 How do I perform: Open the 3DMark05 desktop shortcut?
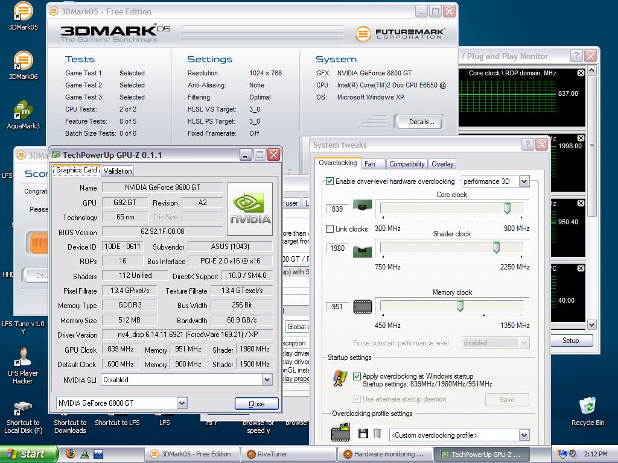coord(24,16)
